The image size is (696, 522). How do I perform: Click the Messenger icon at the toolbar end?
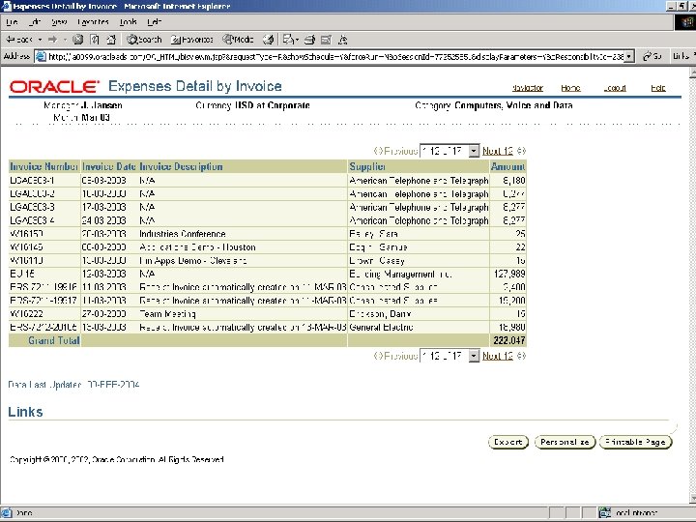click(342, 40)
